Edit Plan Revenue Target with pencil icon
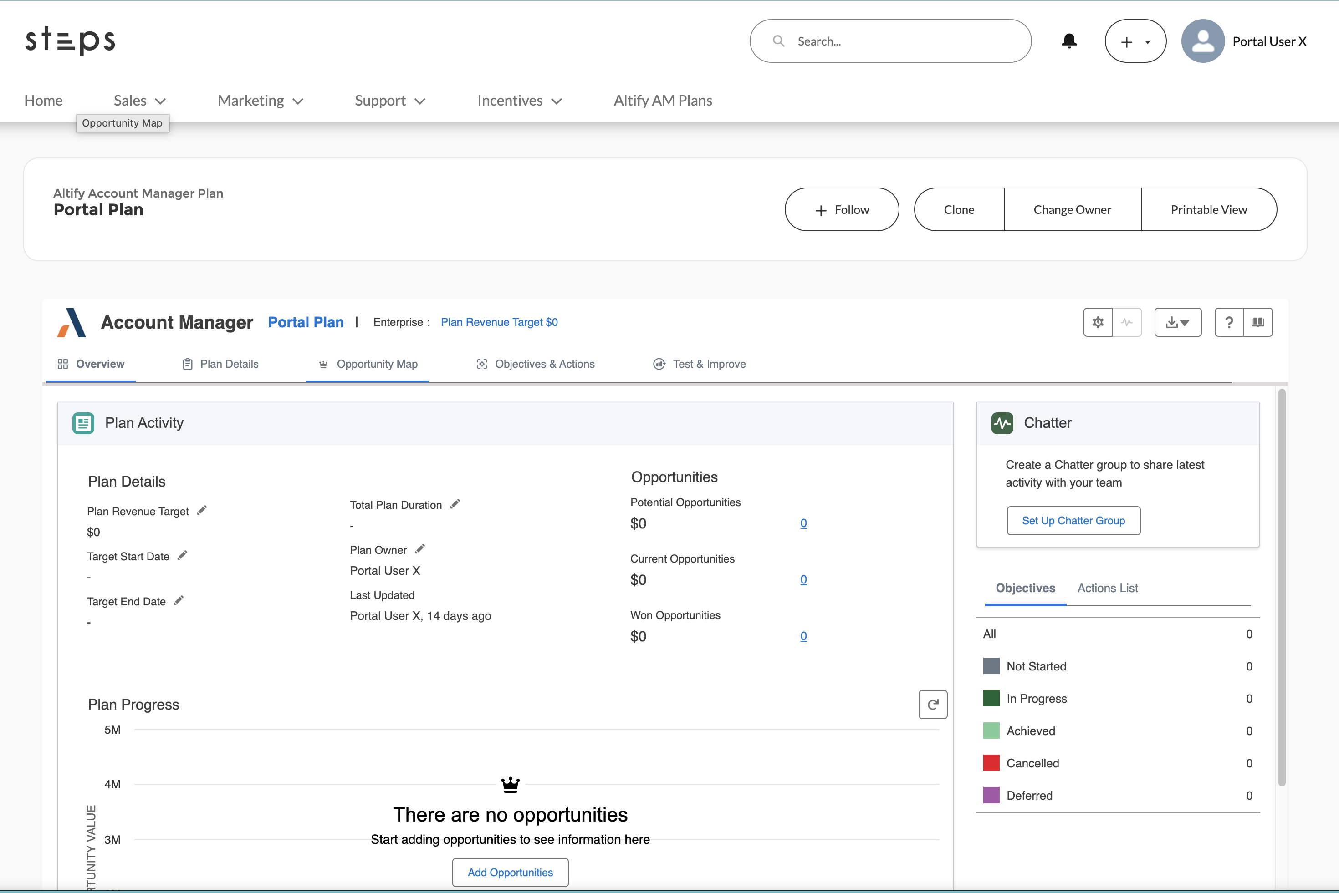Image resolution: width=1339 pixels, height=893 pixels. 202,510
